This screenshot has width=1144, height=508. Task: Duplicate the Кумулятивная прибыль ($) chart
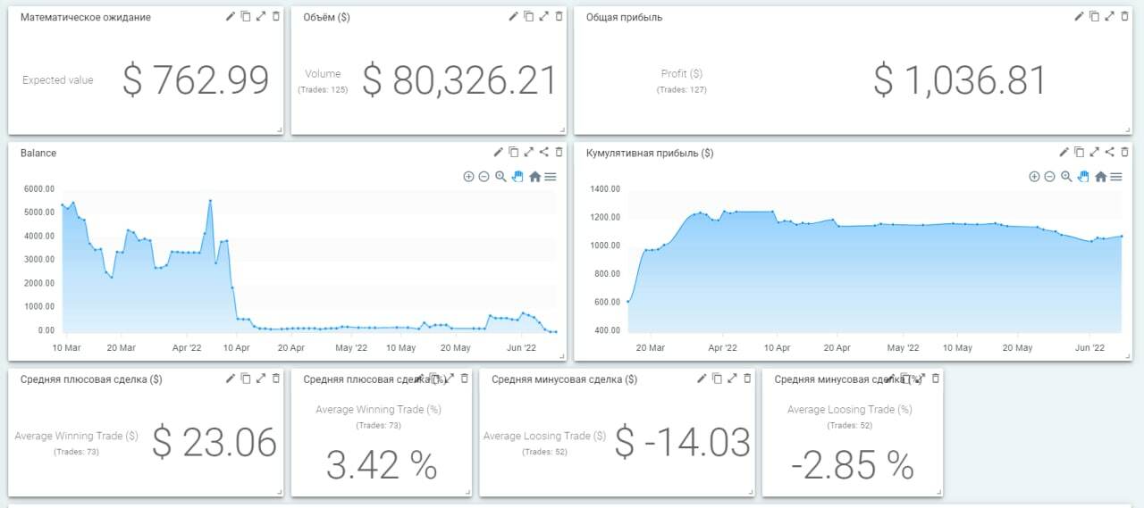point(1079,152)
